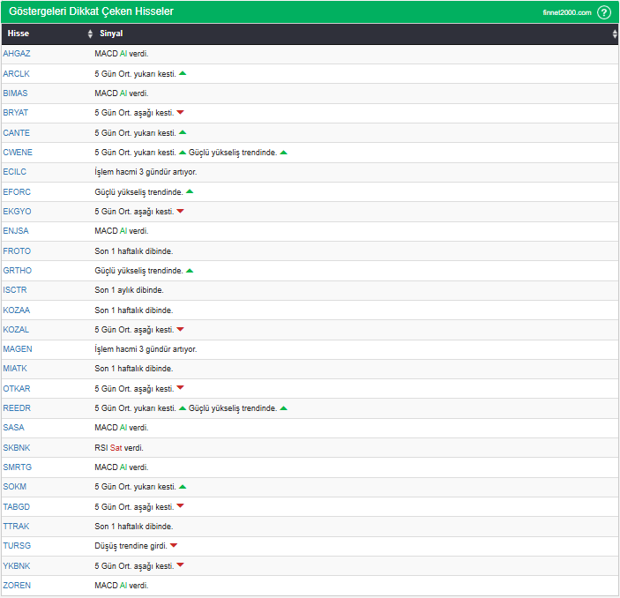View the SMRTG stock details
Viewport: 620px width, 598px height.
pos(18,467)
